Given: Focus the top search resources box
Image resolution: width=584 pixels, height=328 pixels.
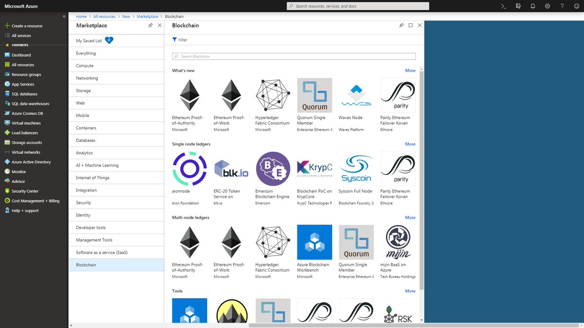Looking at the screenshot, I should [x=358, y=6].
